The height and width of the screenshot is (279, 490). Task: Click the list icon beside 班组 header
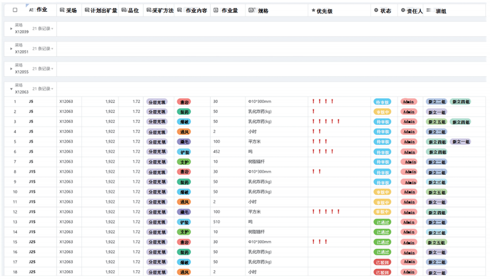click(x=428, y=10)
